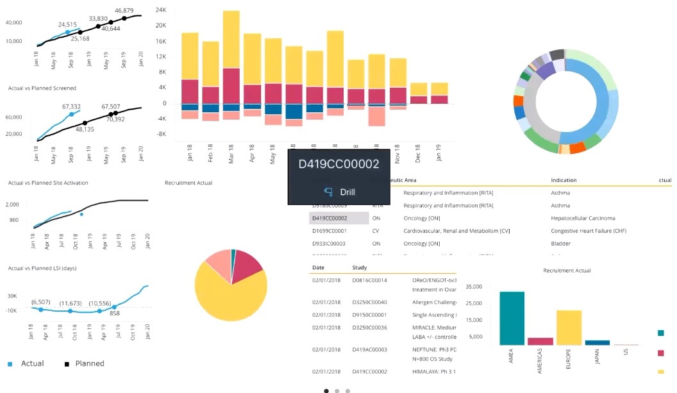This screenshot has height=393, width=677.
Task: Click the red legend swatch at right edge
Action: coord(660,353)
